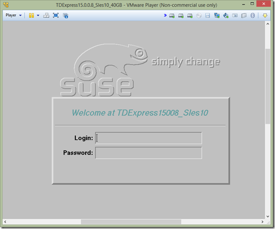Pause the virtual machine
Image resolution: width=275 pixels, height=229 pixels.
click(x=31, y=16)
